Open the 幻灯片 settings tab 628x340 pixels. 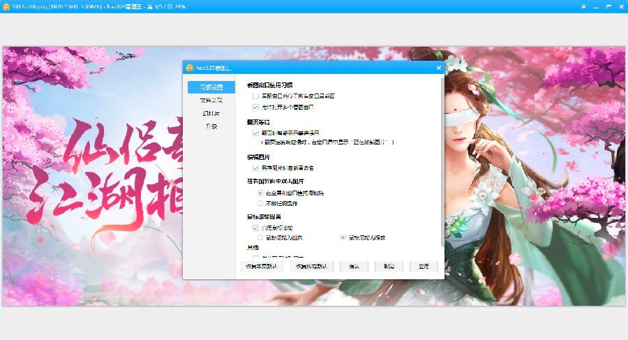point(211,113)
